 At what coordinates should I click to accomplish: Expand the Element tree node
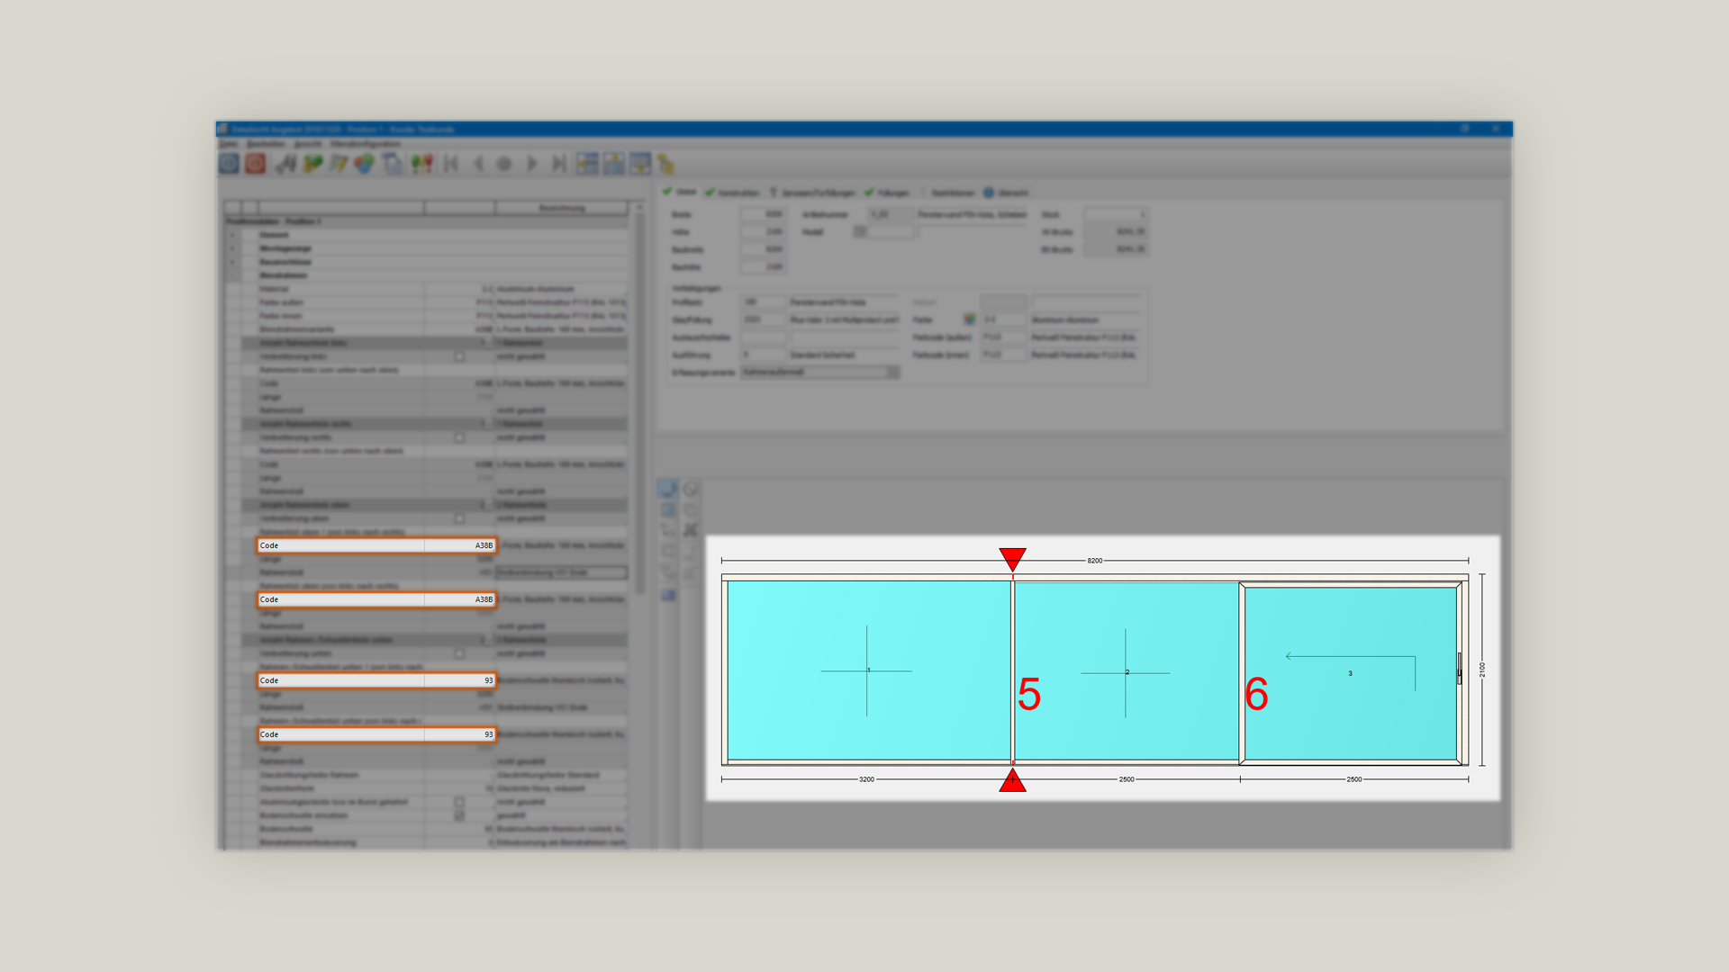point(232,235)
